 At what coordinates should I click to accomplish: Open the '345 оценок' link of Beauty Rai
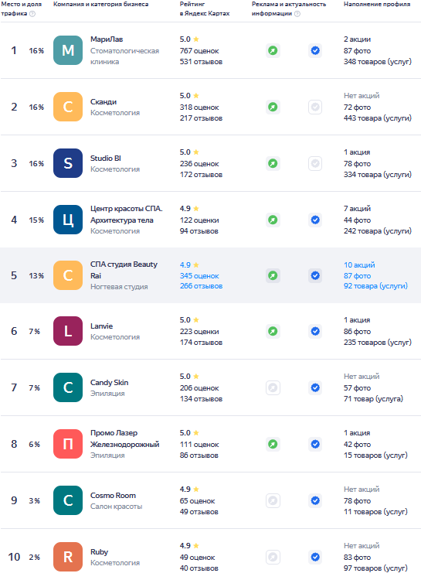click(199, 275)
